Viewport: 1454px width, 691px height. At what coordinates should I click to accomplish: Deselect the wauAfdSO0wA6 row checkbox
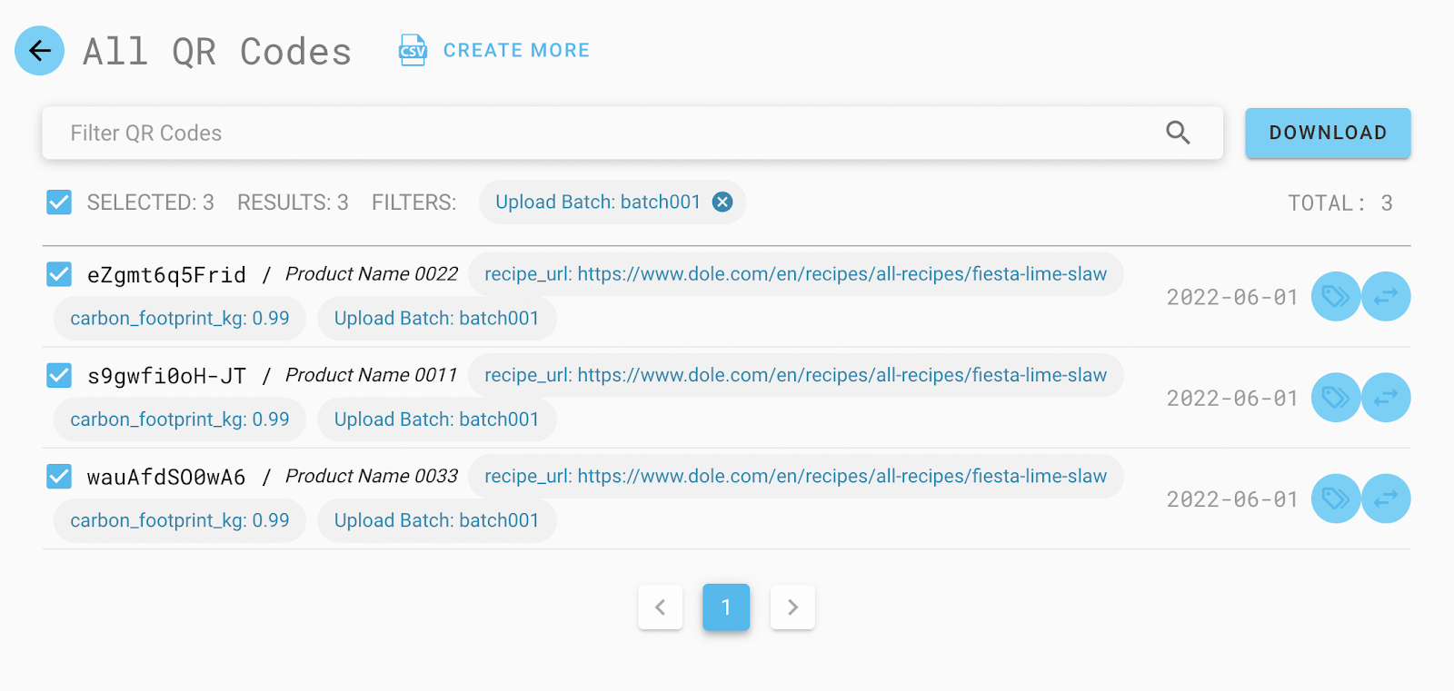[x=59, y=476]
